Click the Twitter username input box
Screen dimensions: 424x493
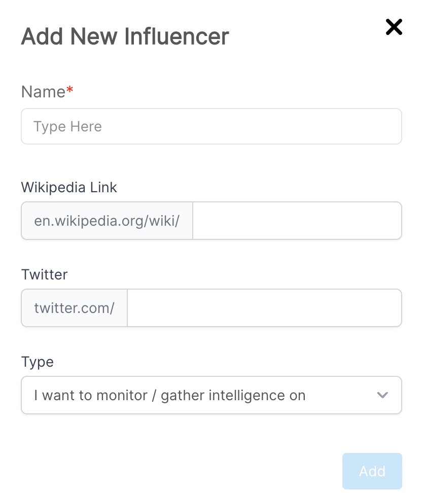pos(264,307)
